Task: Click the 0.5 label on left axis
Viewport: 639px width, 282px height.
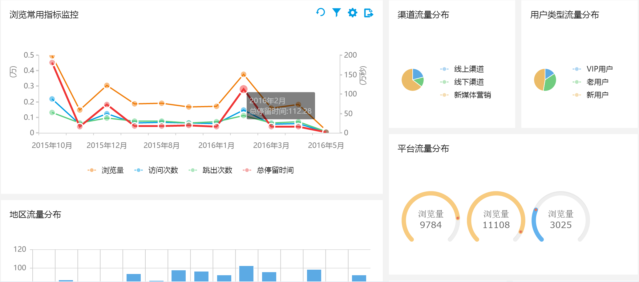Action: coord(29,55)
